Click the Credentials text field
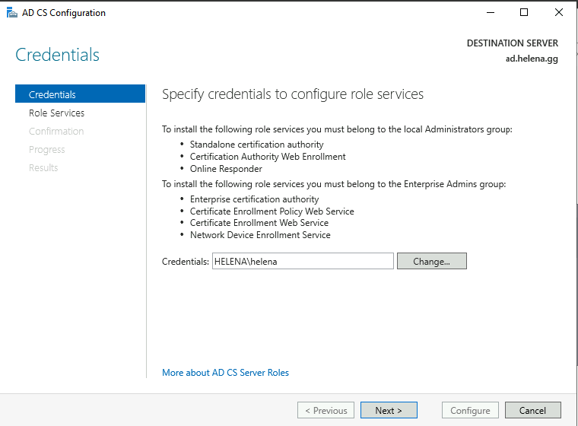 (x=303, y=261)
